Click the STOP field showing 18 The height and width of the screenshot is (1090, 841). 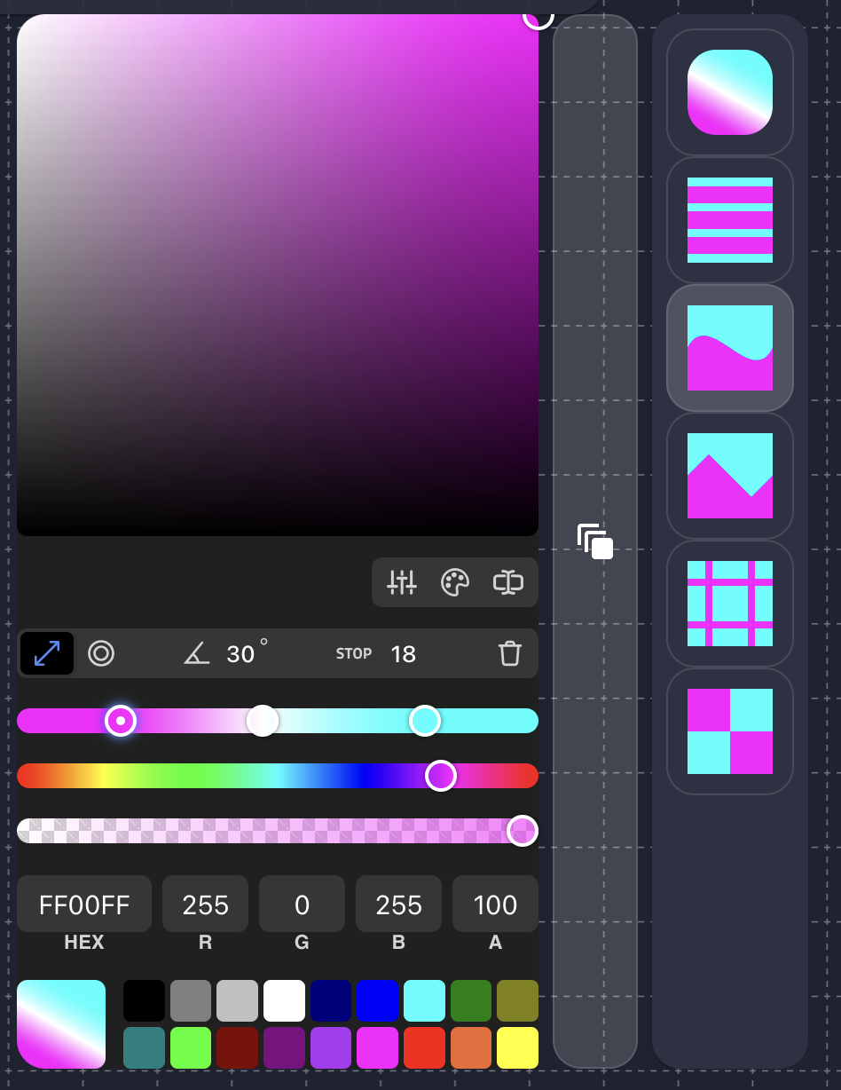point(404,653)
